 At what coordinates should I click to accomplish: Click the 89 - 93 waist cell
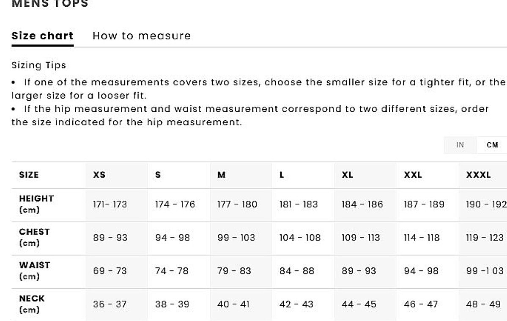(359, 271)
